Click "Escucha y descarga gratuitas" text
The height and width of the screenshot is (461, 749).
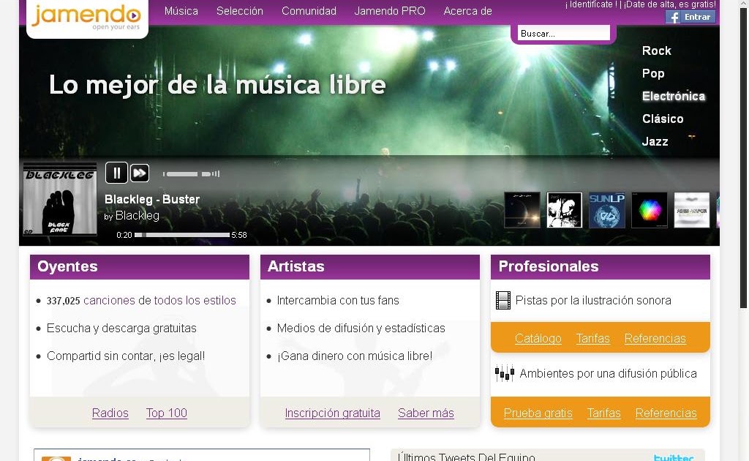pos(121,329)
